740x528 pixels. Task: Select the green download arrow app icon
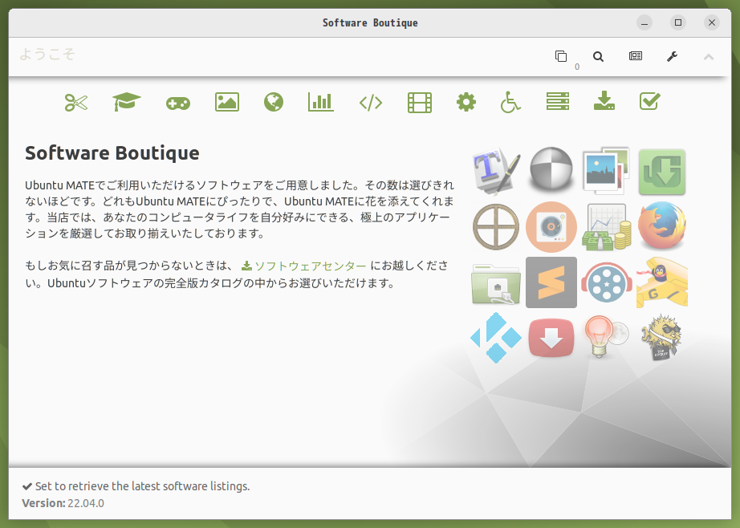click(662, 173)
